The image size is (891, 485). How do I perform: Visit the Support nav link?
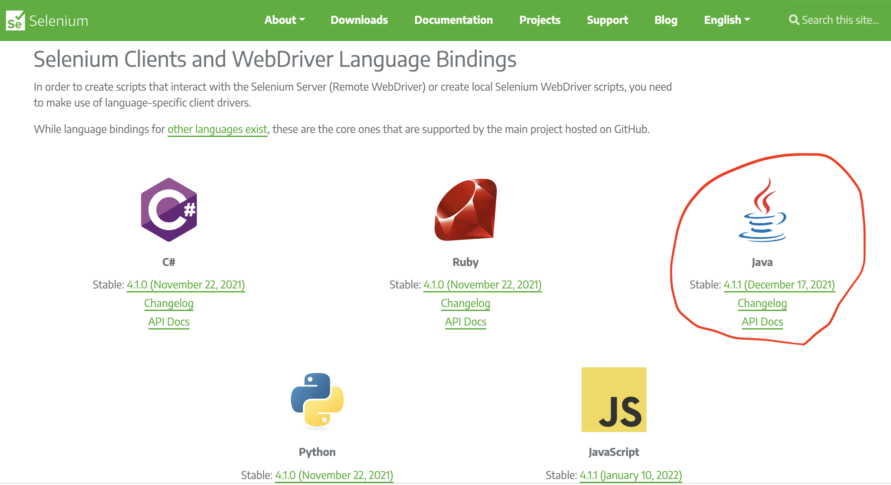coord(607,20)
